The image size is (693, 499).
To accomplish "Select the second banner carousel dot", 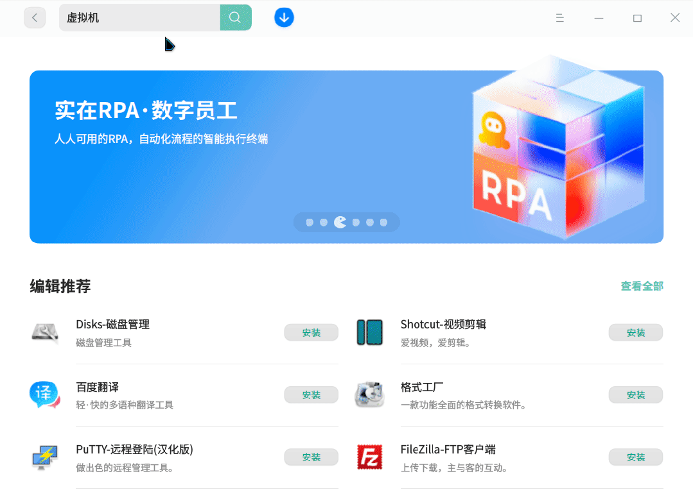I will pyautogui.click(x=324, y=223).
